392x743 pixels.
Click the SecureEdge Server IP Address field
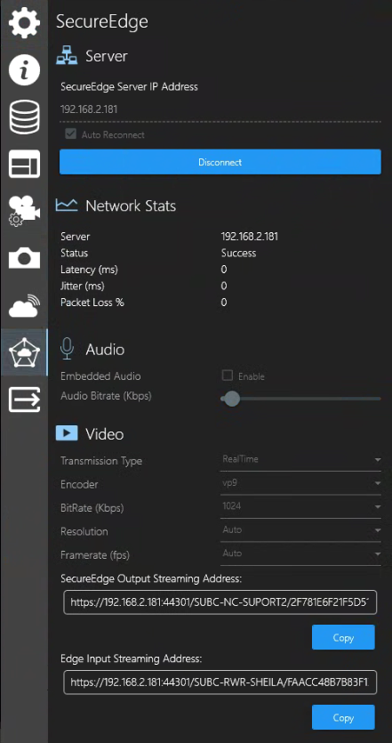[x=220, y=109]
